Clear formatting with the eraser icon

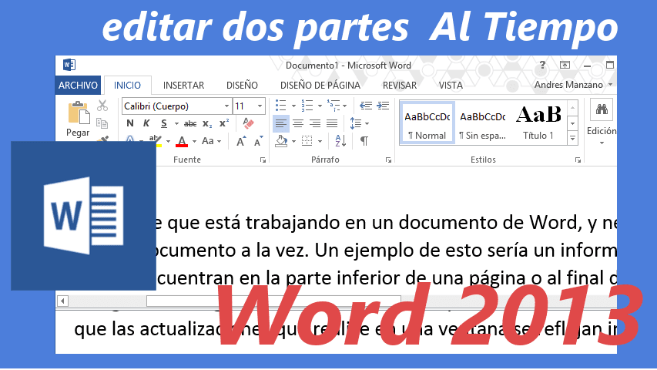(248, 123)
